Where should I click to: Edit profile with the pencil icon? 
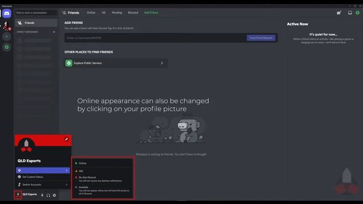pyautogui.click(x=66, y=139)
